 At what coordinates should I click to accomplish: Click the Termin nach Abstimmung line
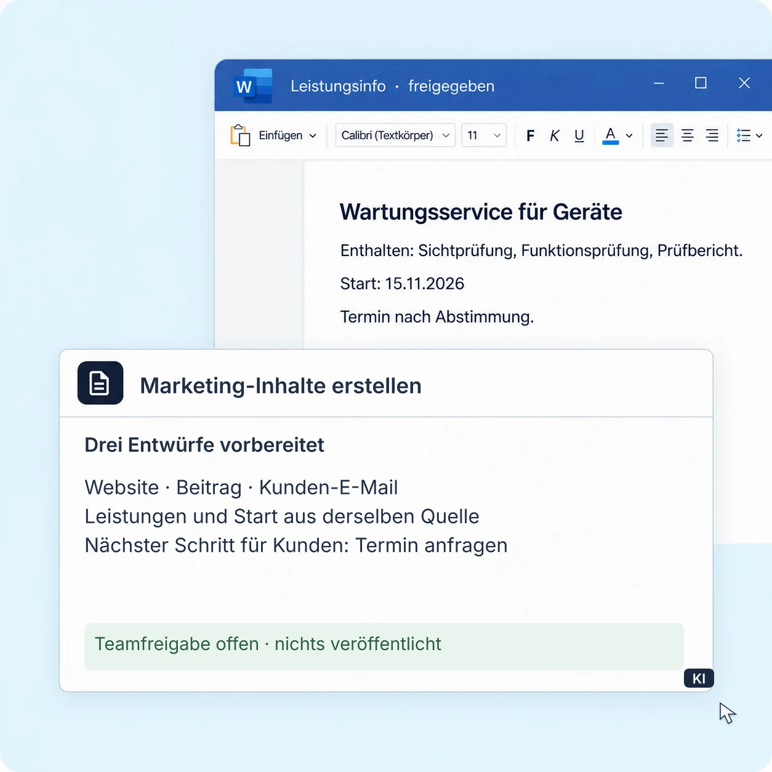[436, 317]
